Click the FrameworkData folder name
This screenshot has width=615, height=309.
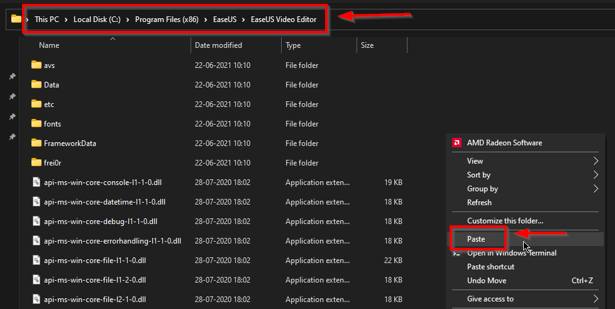pyautogui.click(x=70, y=143)
